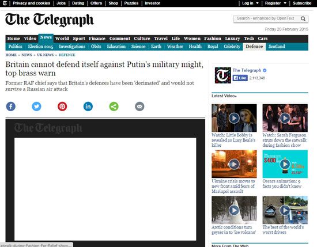Open the green share options icon
Screen dimensions: 317x247
coord(114,107)
